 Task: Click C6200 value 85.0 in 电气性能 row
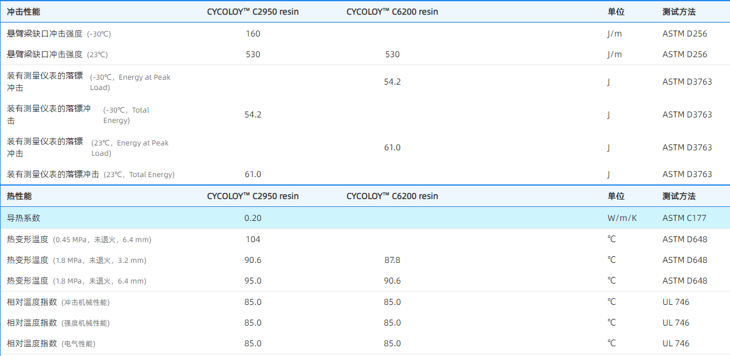point(393,344)
